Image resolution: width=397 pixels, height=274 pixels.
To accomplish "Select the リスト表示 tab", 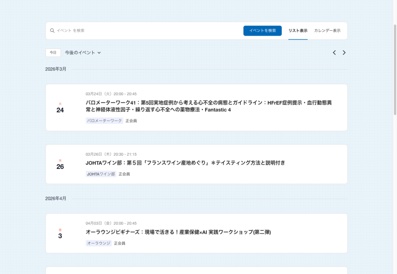I will tap(298, 31).
